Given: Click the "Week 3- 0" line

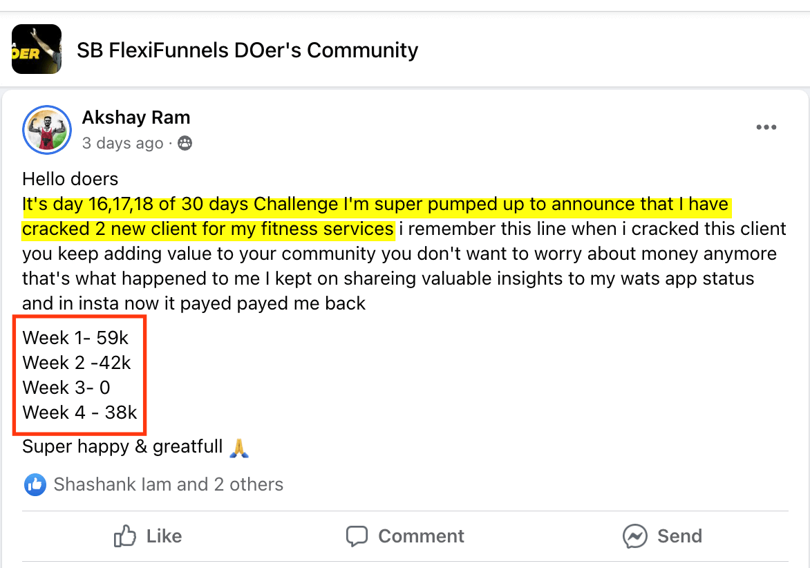Looking at the screenshot, I should pyautogui.click(x=66, y=388).
